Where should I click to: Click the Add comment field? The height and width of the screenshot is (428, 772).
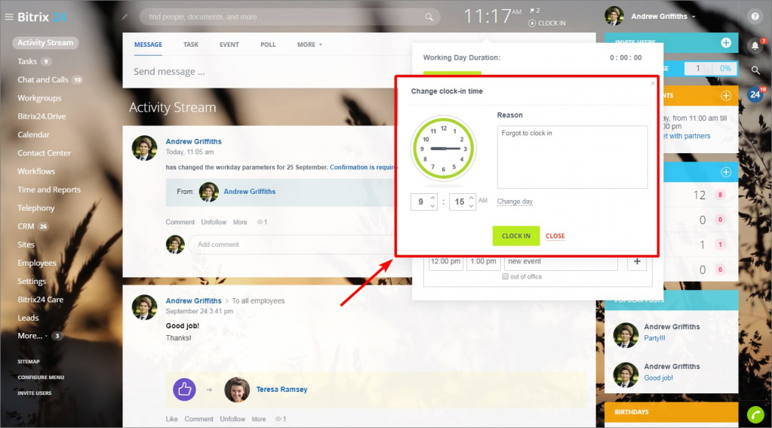293,245
